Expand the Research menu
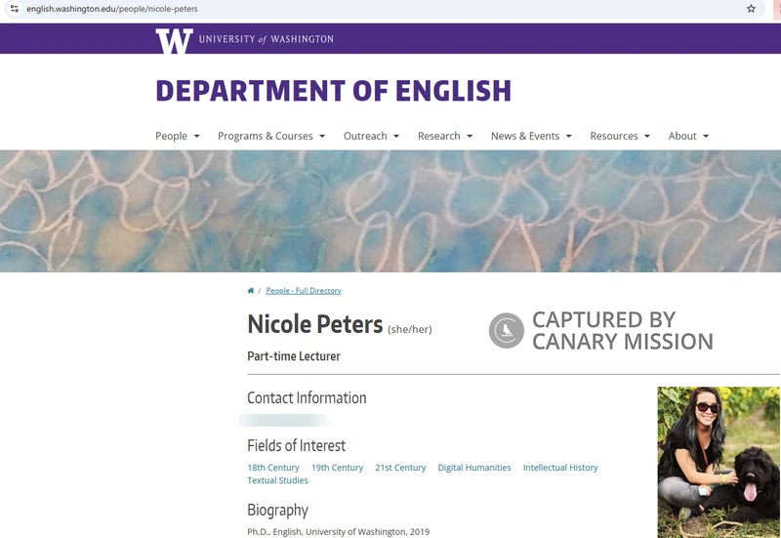The width and height of the screenshot is (781, 538). (x=445, y=136)
